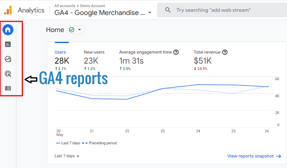Image resolution: width=287 pixels, height=168 pixels.
Task: Click the 2.1% users increase indicator
Action: pos(61,69)
